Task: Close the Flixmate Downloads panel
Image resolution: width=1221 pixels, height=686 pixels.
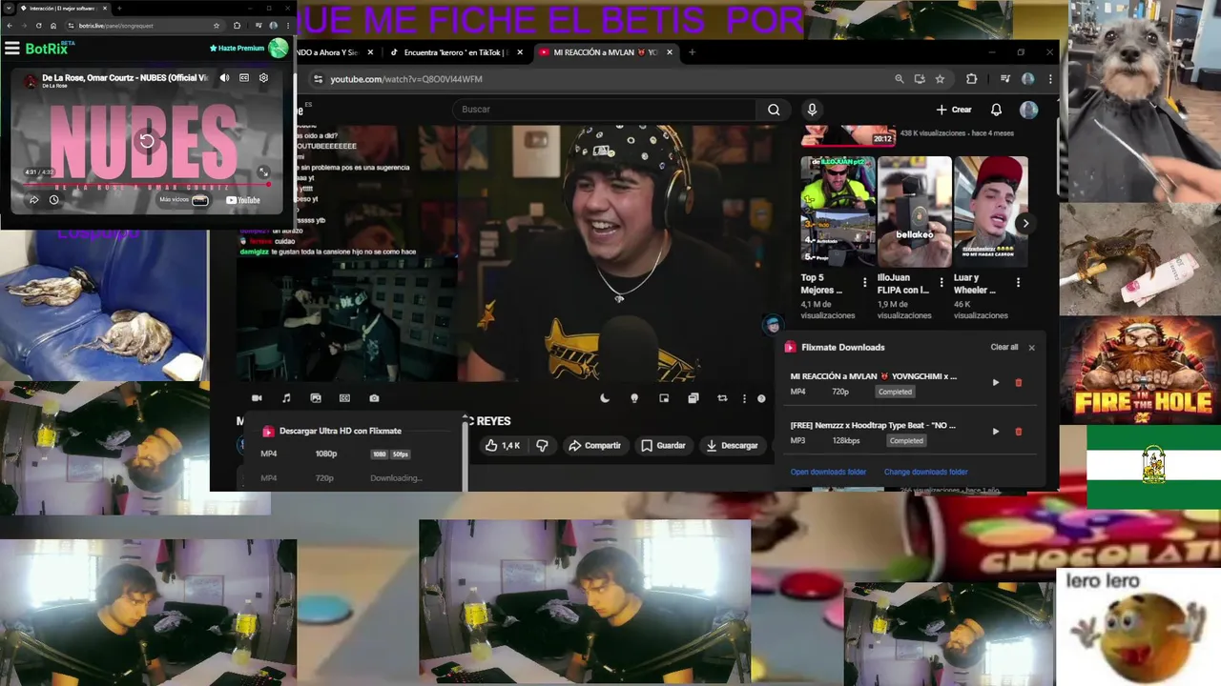Action: 1031,348
